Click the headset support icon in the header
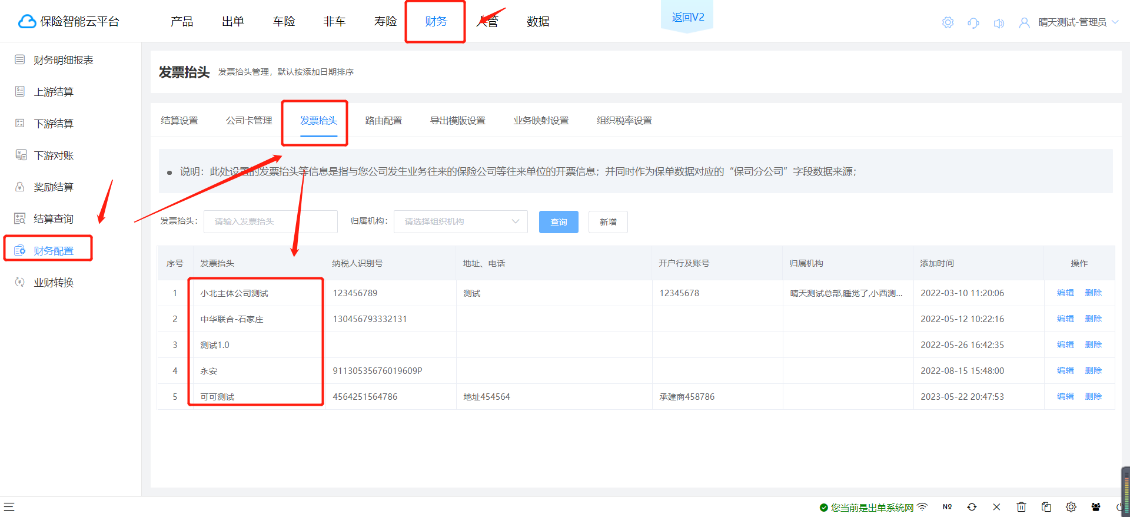The width and height of the screenshot is (1130, 517). tap(973, 22)
